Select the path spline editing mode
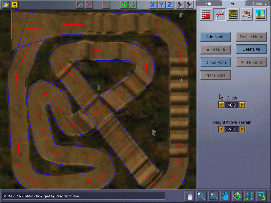The width and height of the screenshot is (271, 203). click(220, 14)
